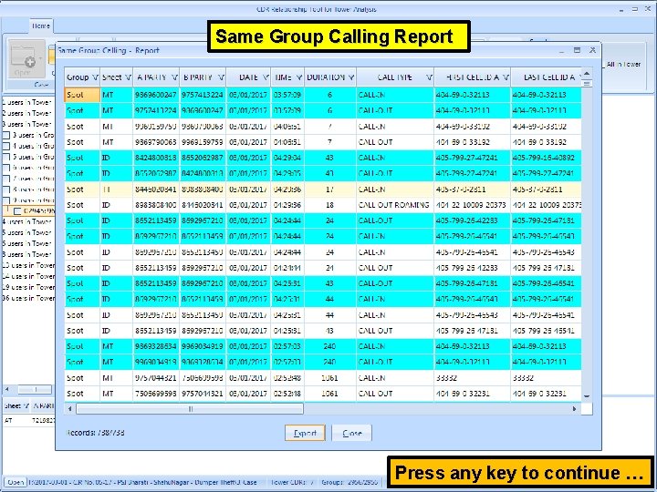Screen dimensions: 657x492
Task: Select first cell ID 404-59-0-32113 top row
Action: pyautogui.click(x=472, y=95)
